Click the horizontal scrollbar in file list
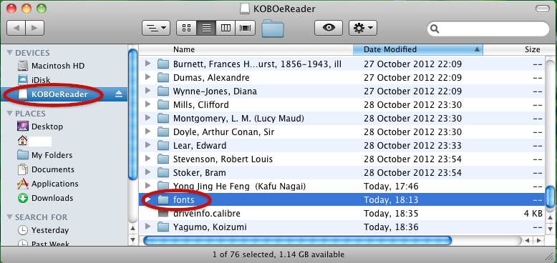This screenshot has height=263, width=557. [298, 241]
